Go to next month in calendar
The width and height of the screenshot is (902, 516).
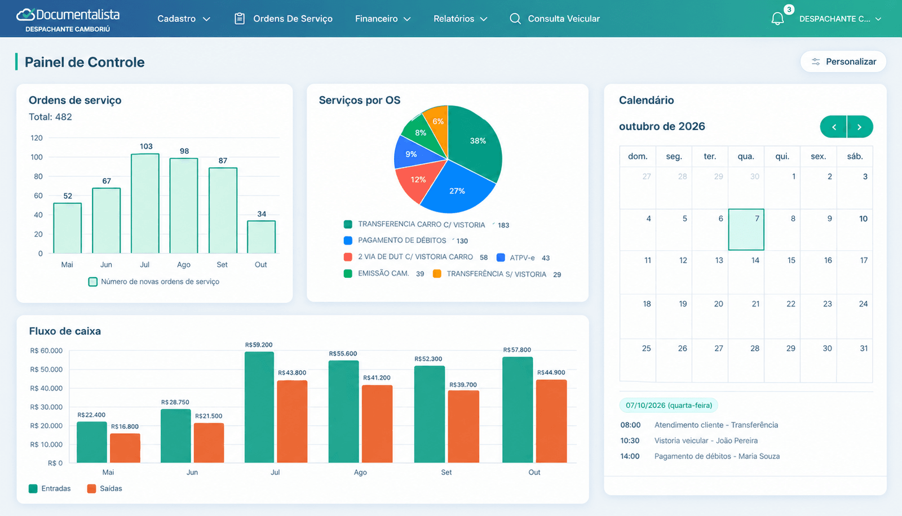click(860, 127)
